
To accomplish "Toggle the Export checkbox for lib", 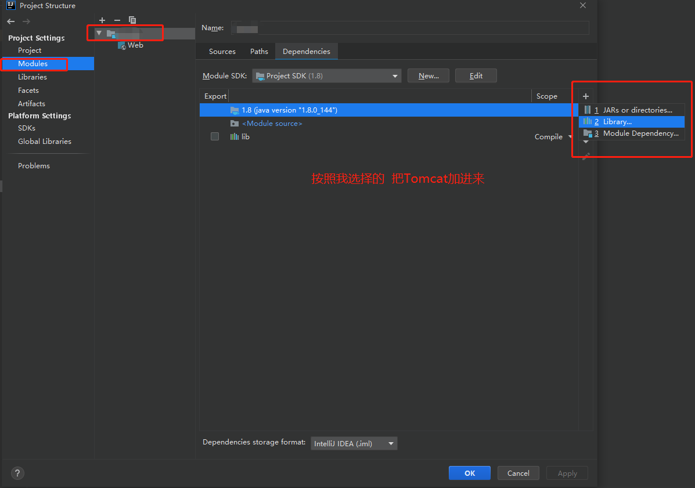I will click(214, 136).
